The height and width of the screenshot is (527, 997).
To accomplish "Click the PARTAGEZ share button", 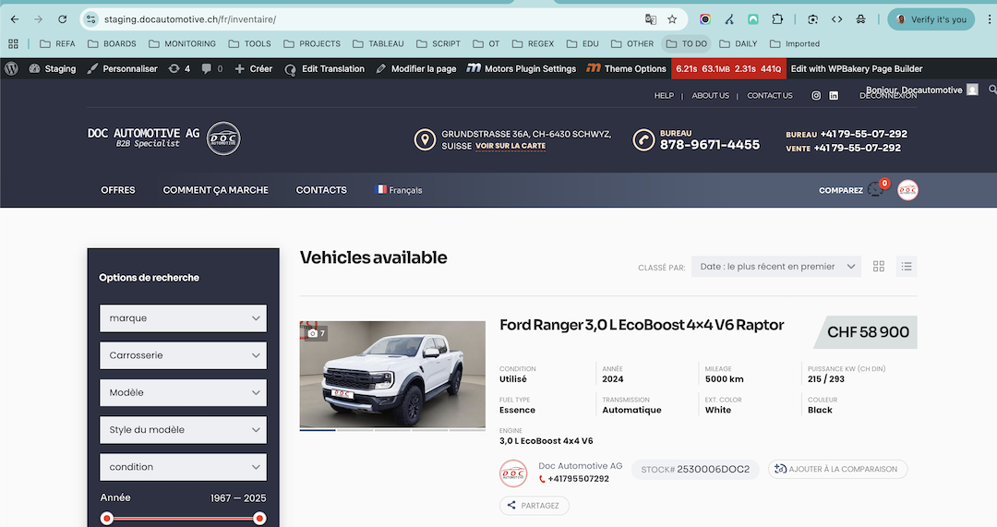I will (x=535, y=506).
